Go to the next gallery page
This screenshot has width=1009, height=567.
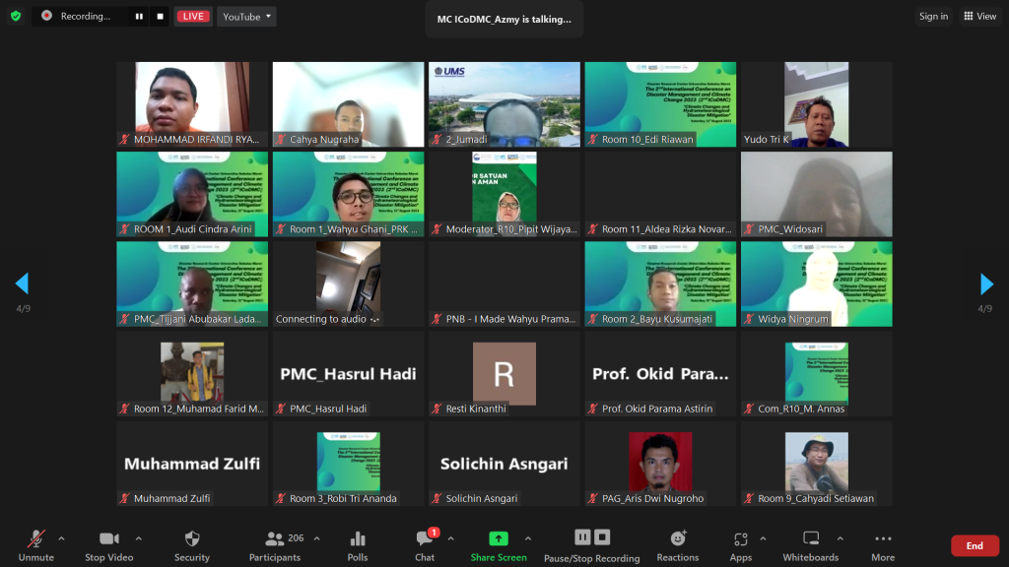click(x=986, y=284)
